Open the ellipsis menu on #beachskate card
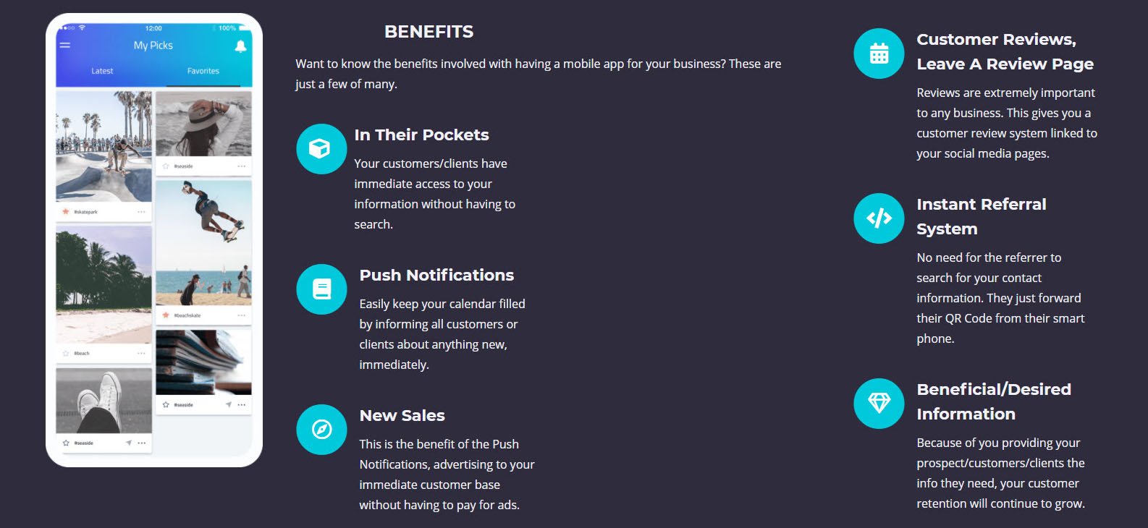Screen dimensions: 1148x528 pos(241,315)
